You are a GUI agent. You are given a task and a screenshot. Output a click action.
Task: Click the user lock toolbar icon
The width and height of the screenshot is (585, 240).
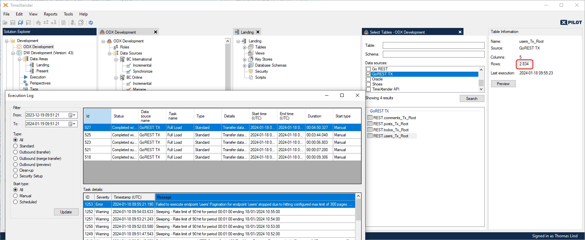pos(73,23)
